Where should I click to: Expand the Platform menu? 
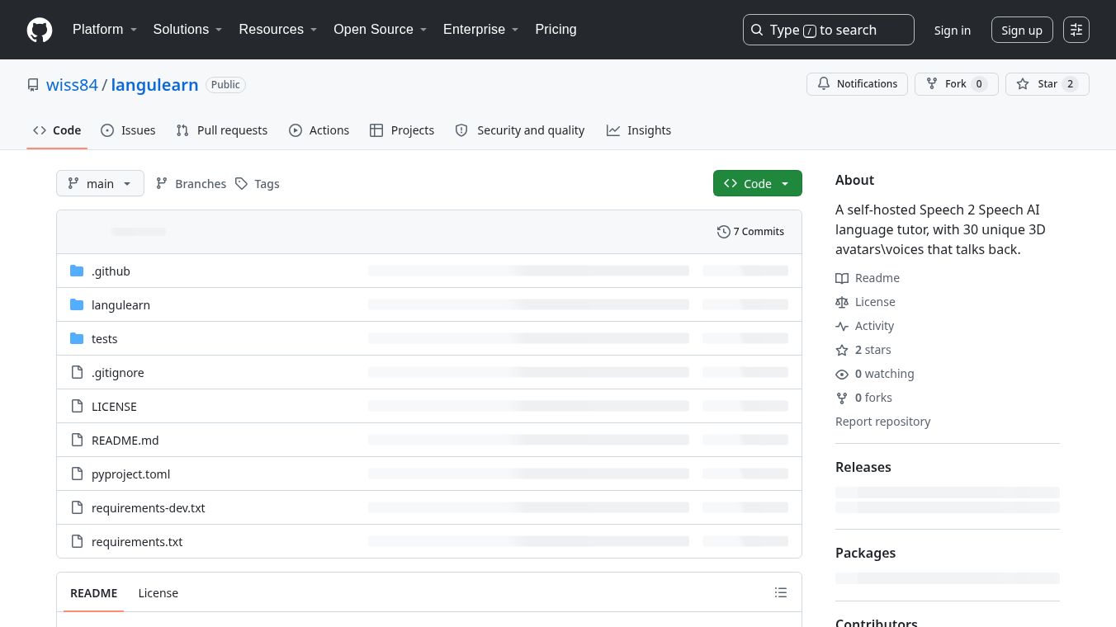click(x=105, y=29)
